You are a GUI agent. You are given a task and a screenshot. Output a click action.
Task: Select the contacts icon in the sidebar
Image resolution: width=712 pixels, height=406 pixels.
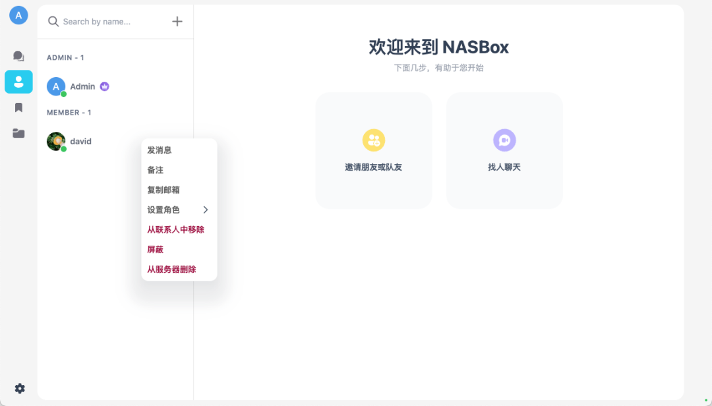point(18,82)
